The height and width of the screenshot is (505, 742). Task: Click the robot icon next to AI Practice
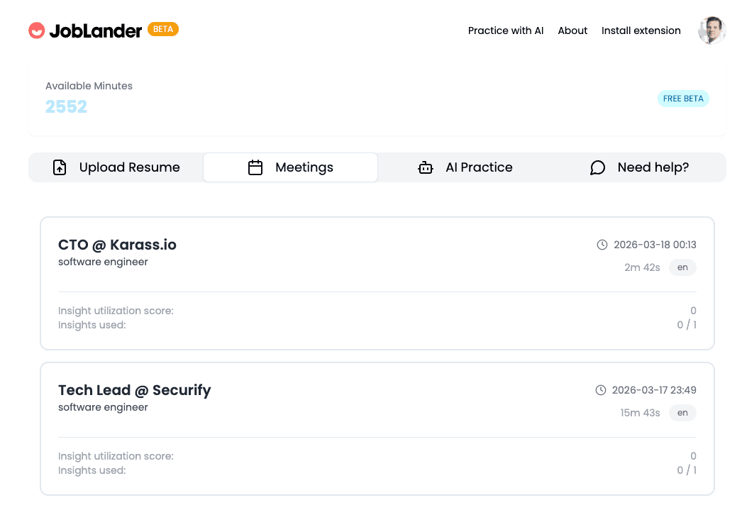[x=426, y=167]
